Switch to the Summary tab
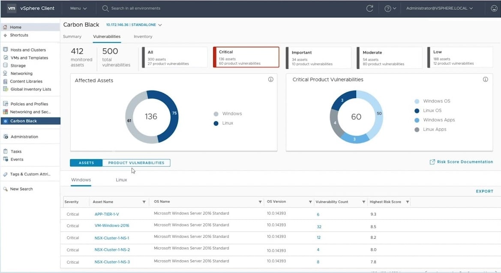The width and height of the screenshot is (501, 273). point(72,36)
